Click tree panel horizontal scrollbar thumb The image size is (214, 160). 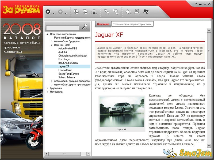[x=64, y=154]
